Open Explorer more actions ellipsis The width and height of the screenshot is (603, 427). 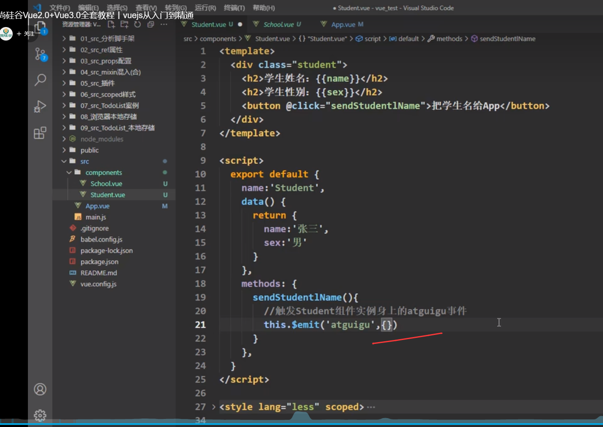click(x=164, y=24)
